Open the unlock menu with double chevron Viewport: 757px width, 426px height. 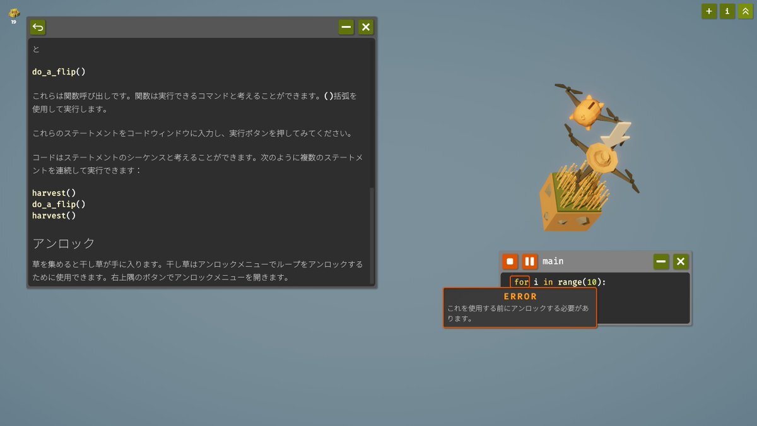[745, 11]
